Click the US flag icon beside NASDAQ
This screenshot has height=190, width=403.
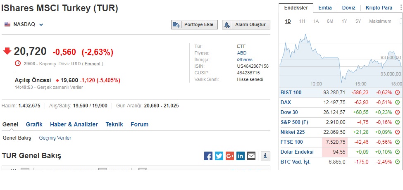coord(7,24)
